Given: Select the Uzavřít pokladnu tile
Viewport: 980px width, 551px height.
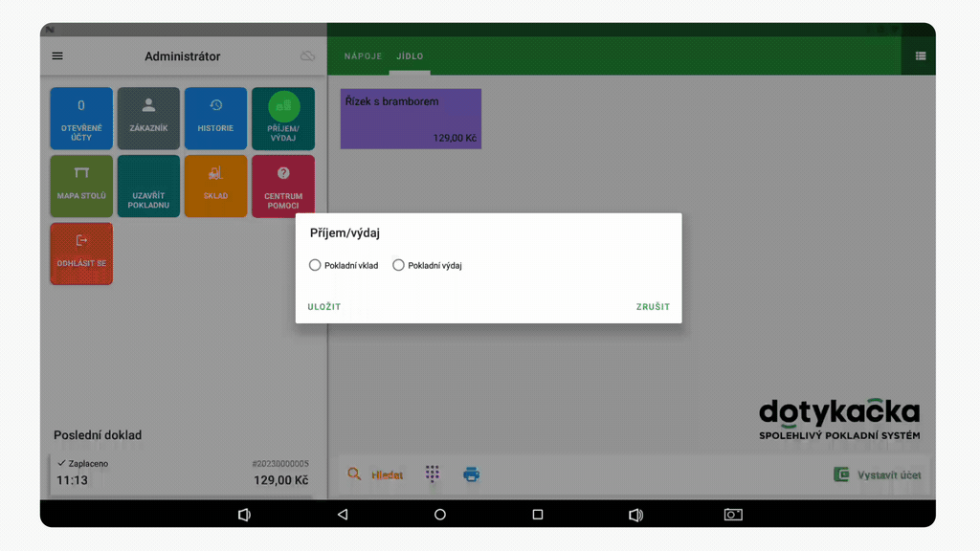Looking at the screenshot, I should click(148, 186).
